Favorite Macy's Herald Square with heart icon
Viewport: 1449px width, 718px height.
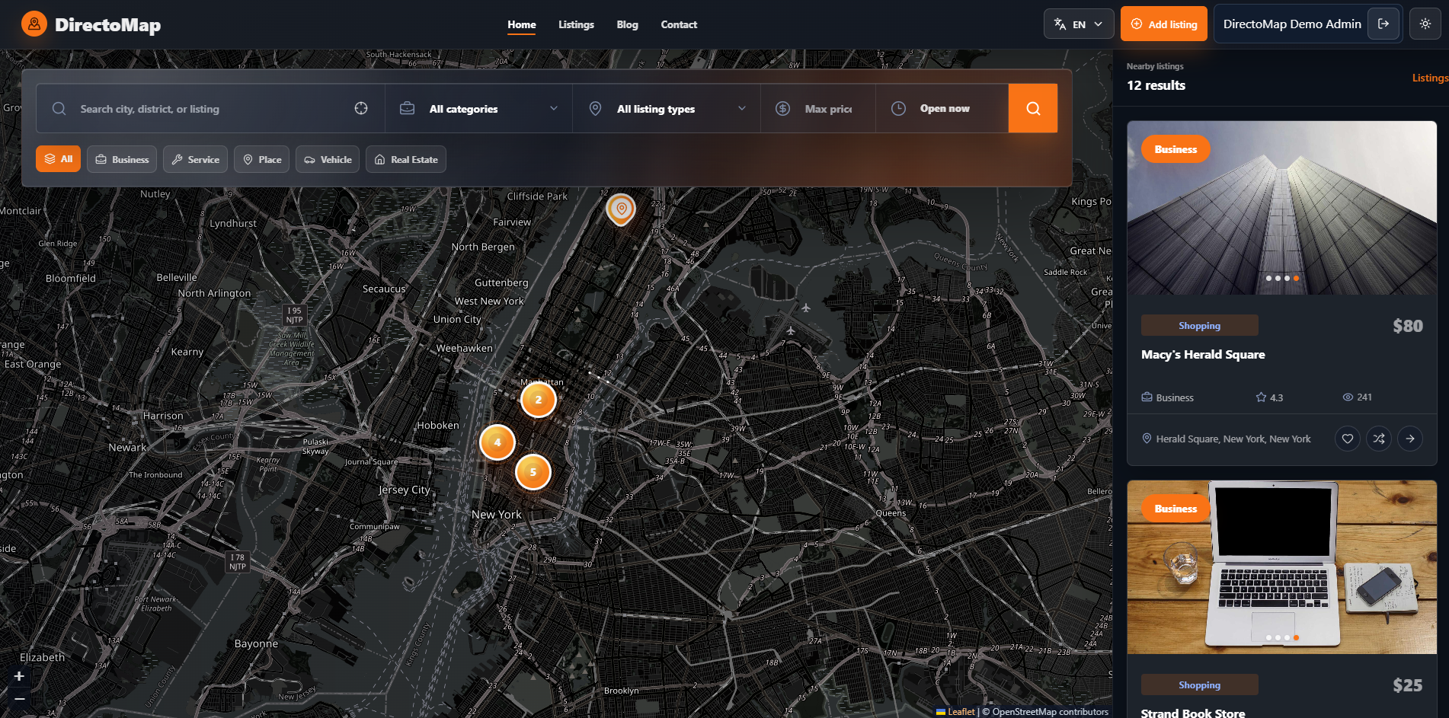pos(1348,439)
